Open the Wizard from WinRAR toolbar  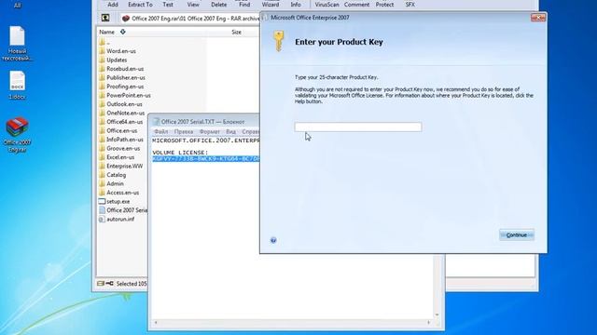click(271, 5)
